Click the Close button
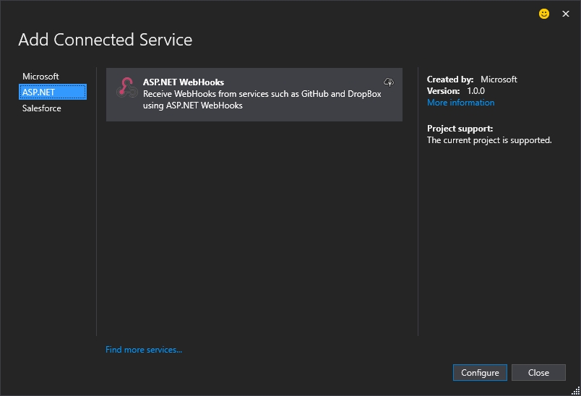 538,373
